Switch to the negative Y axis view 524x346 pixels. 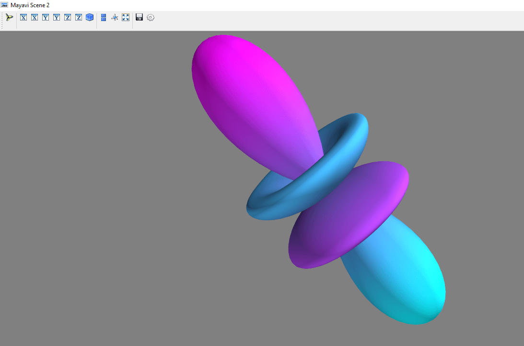click(56, 17)
